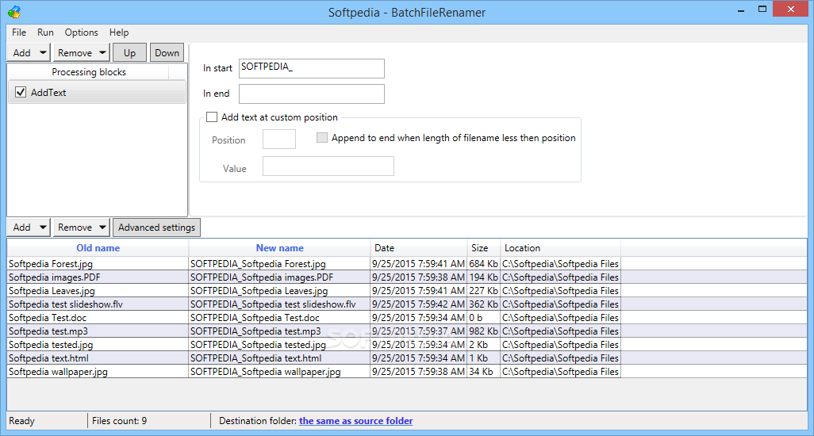Click the 982 Kb size cell
Viewport: 814px width, 436px height.
(483, 331)
